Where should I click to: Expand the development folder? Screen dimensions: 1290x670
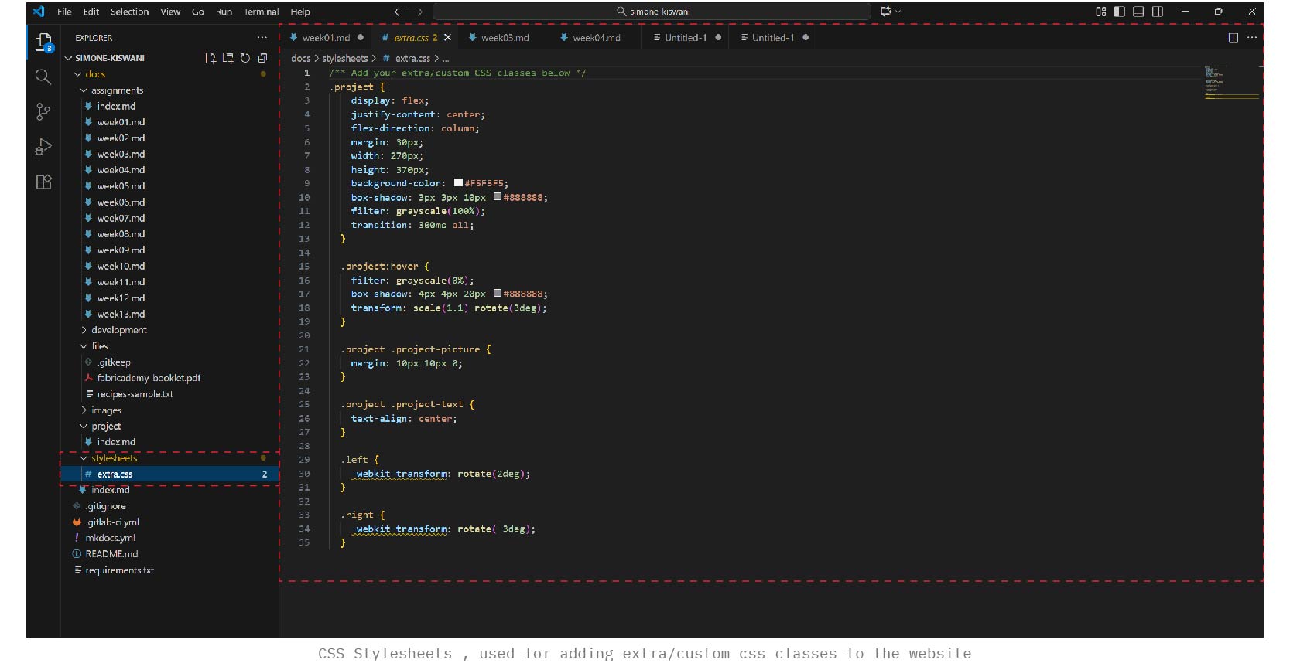pos(118,330)
